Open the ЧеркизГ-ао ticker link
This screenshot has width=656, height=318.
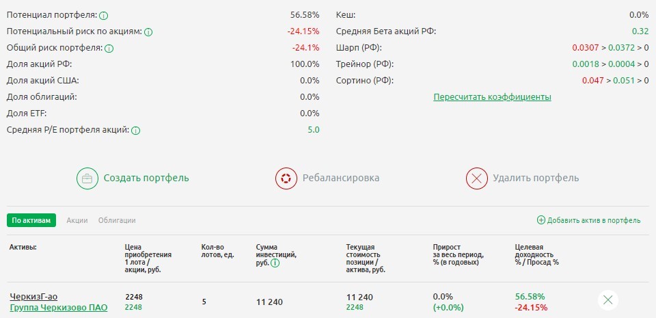pyautogui.click(x=33, y=296)
